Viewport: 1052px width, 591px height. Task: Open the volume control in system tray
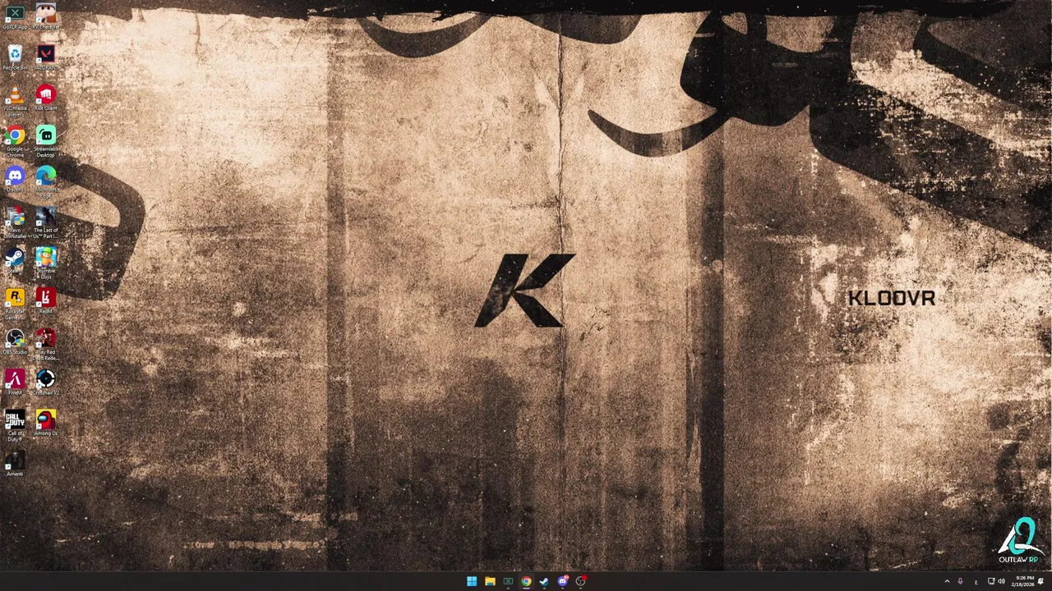click(x=1001, y=581)
